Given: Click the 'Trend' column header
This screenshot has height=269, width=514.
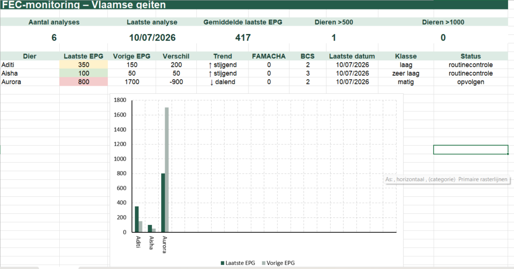Looking at the screenshot, I should coord(222,56).
